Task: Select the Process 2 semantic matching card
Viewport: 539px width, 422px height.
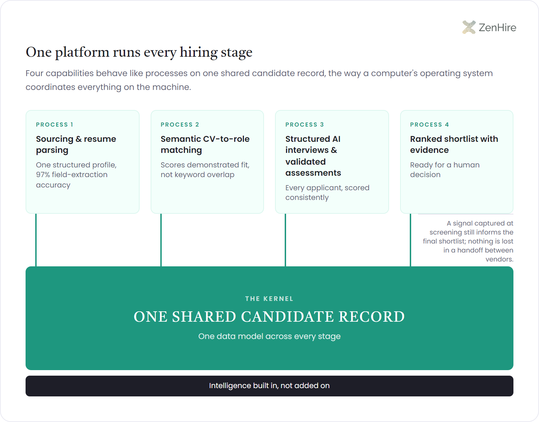Action: [x=207, y=162]
